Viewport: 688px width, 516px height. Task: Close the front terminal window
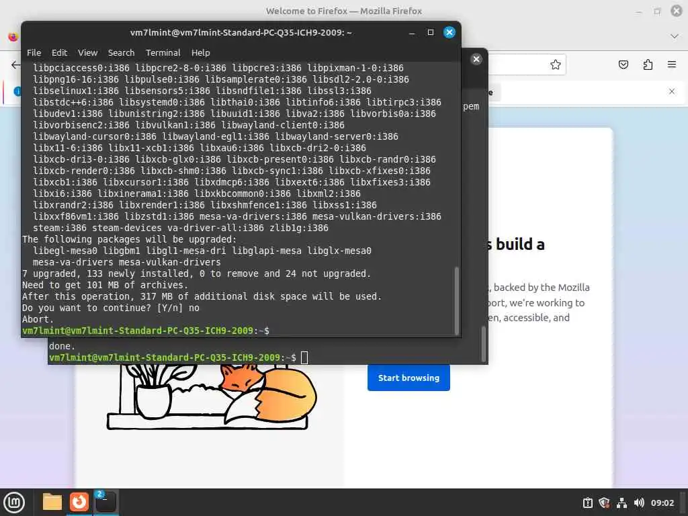tap(449, 32)
